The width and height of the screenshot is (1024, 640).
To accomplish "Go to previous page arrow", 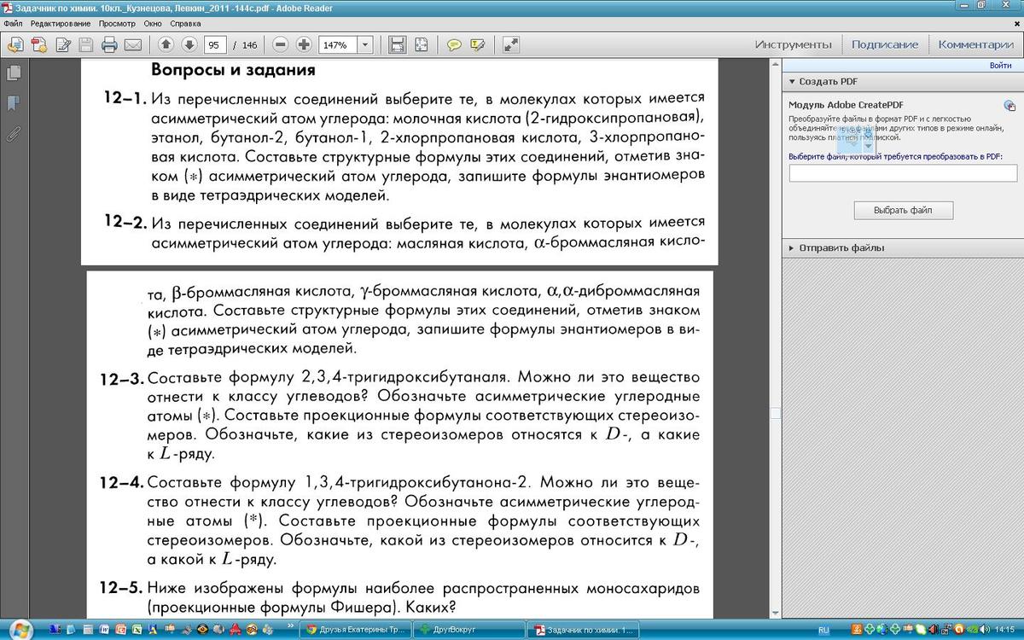I will 166,44.
